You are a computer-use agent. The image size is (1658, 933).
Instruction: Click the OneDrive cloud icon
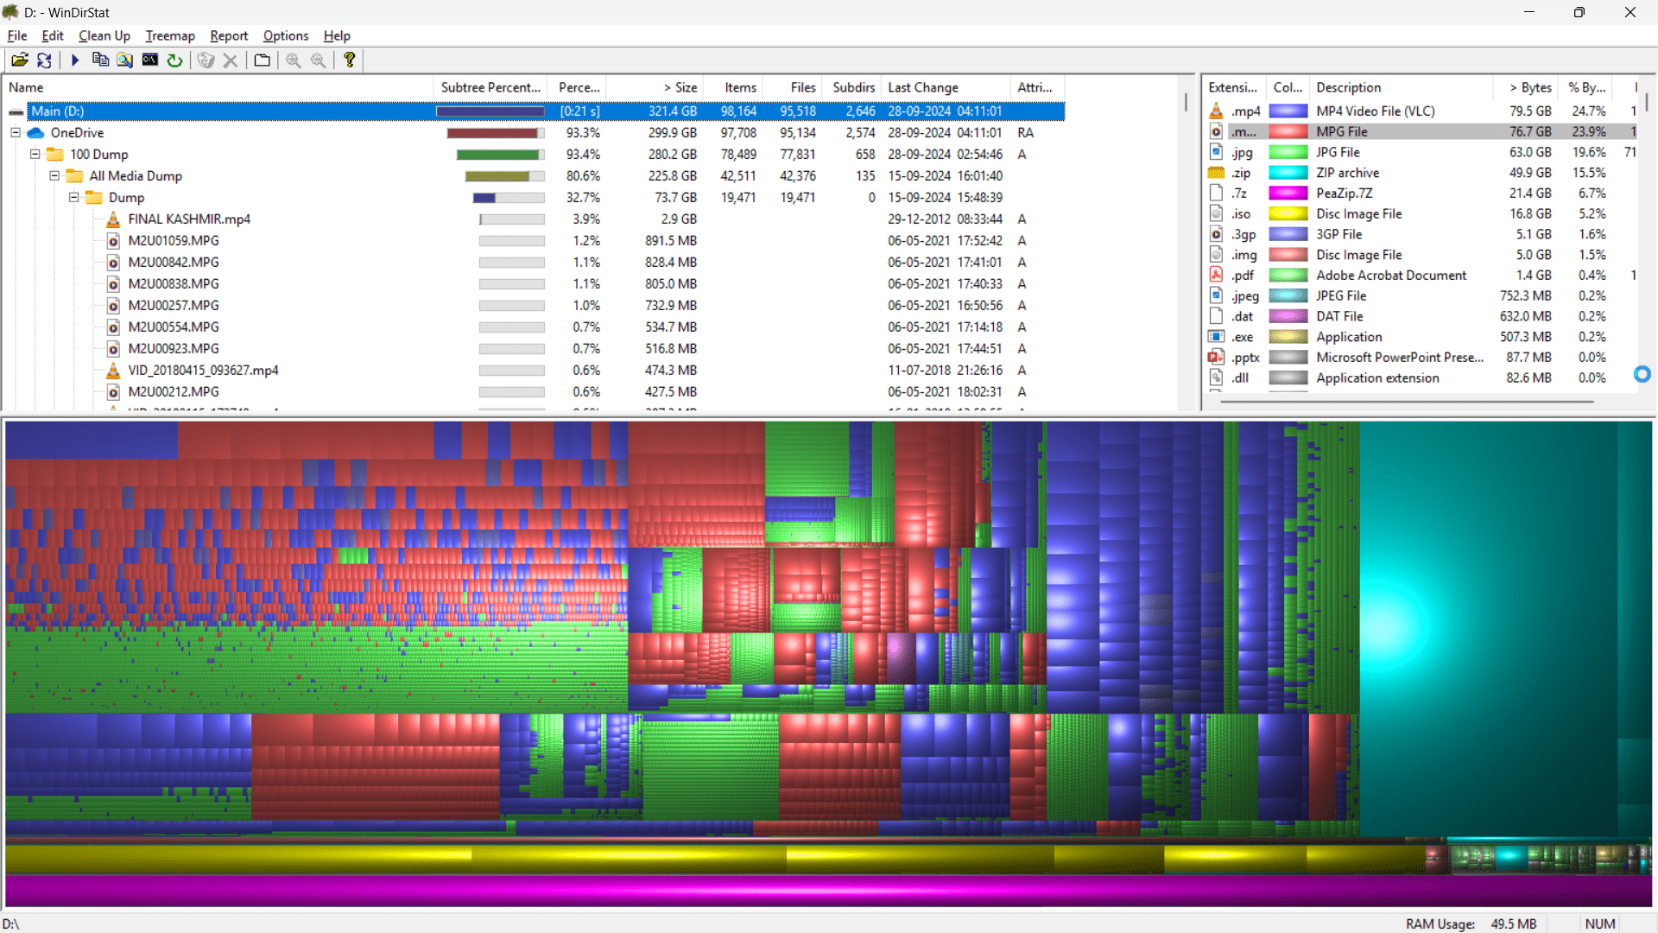tap(35, 132)
